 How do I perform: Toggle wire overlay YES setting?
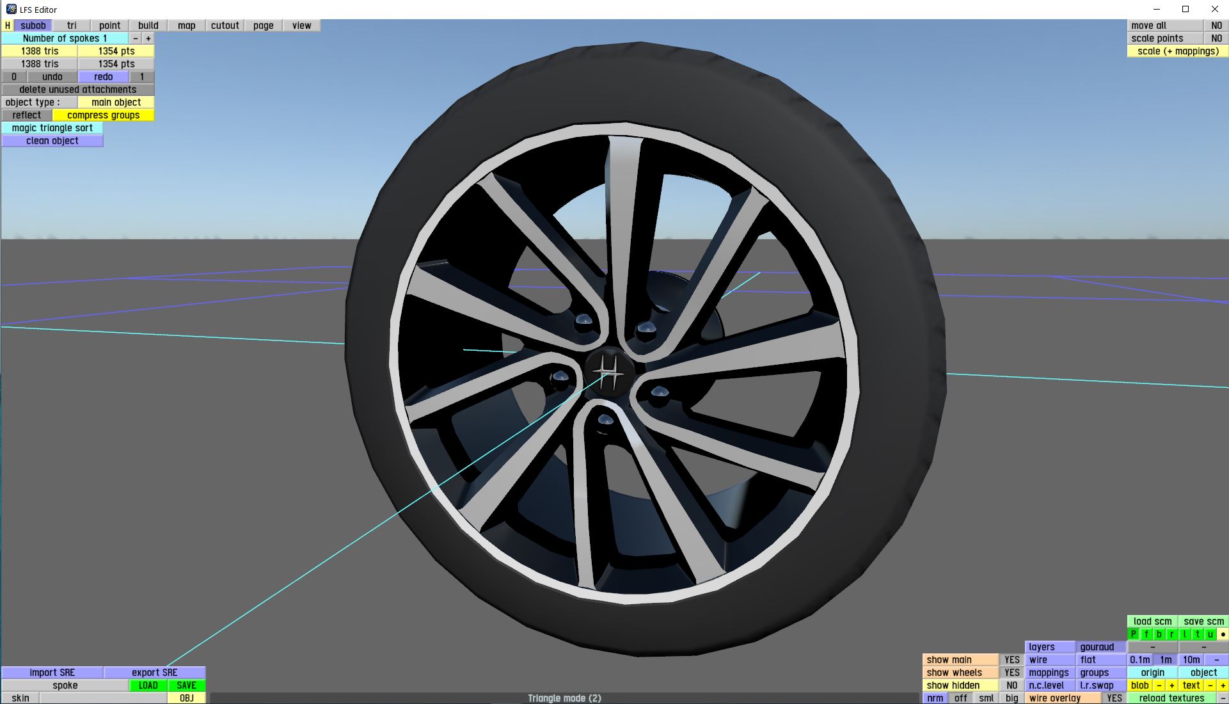(1114, 698)
